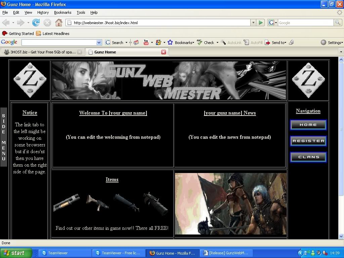Click the search magnifier icon
Viewport: 344px width, 258px height.
338,23
